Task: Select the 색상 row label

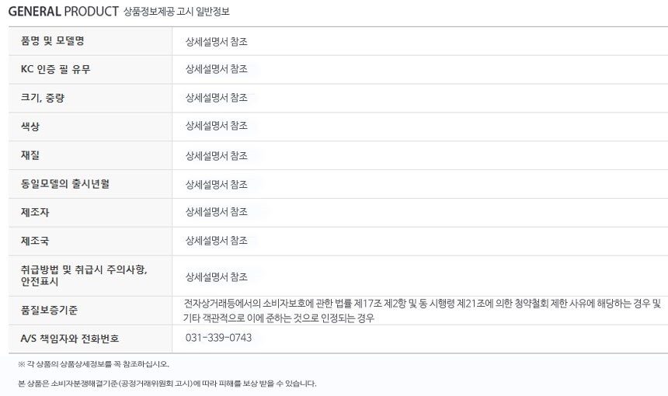Action: (30, 127)
